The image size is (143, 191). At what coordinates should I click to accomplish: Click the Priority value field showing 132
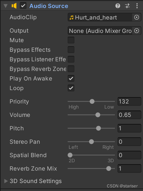129,101
